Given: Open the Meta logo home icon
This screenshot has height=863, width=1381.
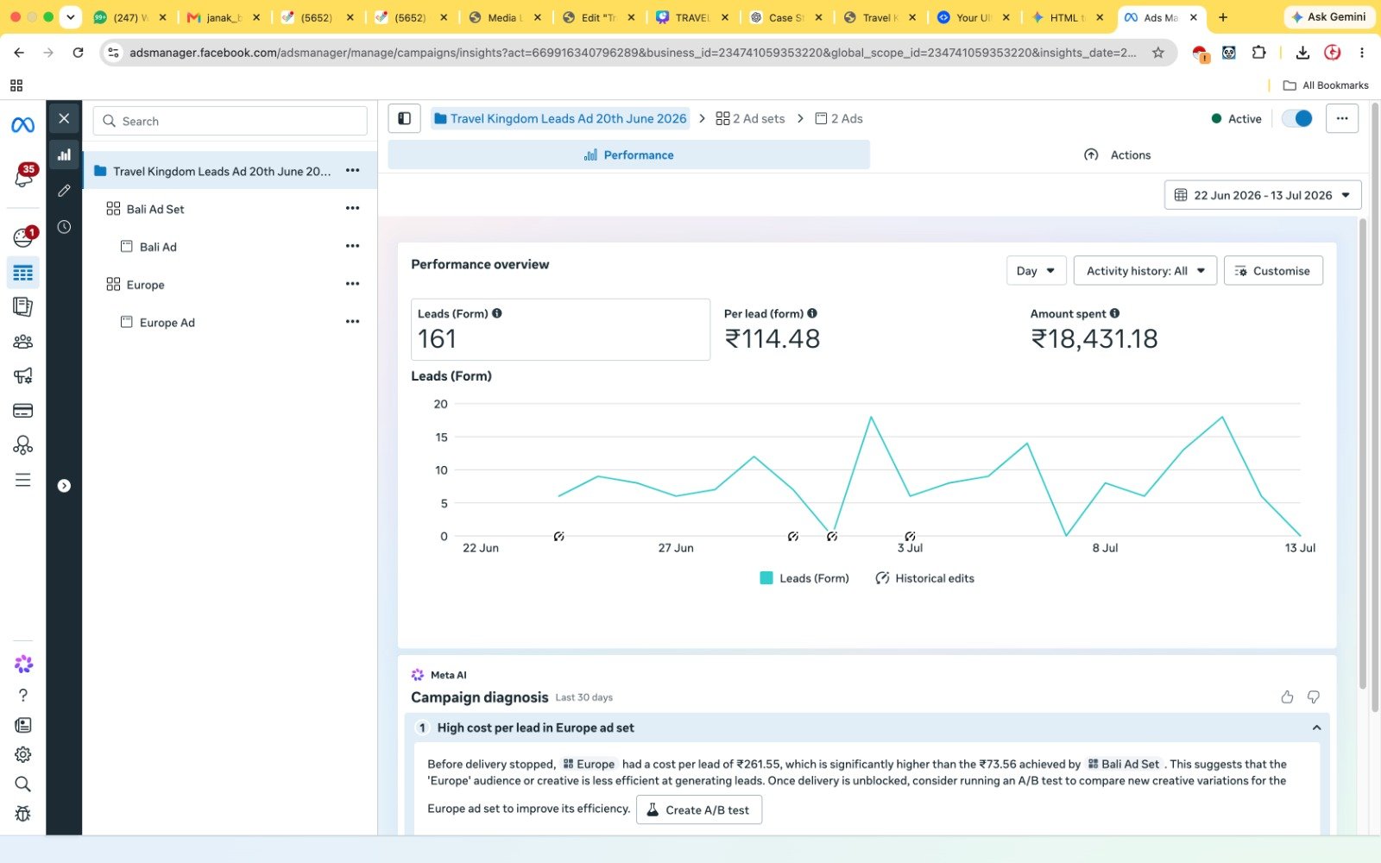Looking at the screenshot, I should [23, 125].
